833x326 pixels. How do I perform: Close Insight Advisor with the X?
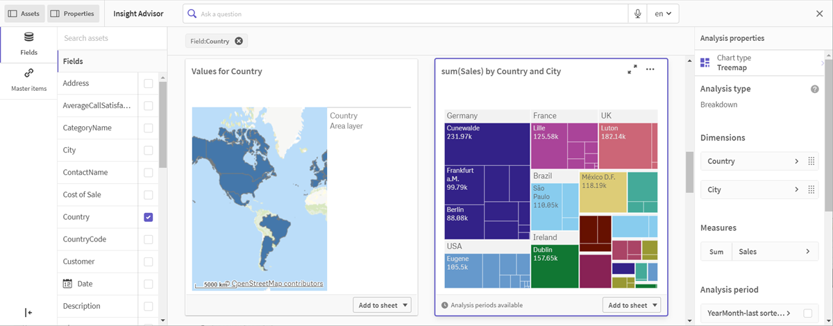coord(819,14)
